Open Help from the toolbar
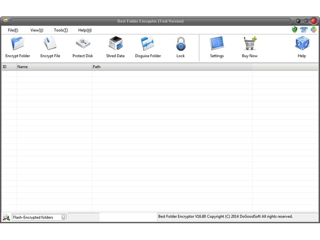 (302, 44)
